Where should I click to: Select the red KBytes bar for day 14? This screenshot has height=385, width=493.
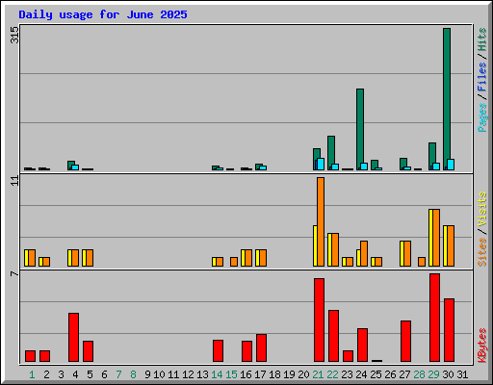click(218, 351)
